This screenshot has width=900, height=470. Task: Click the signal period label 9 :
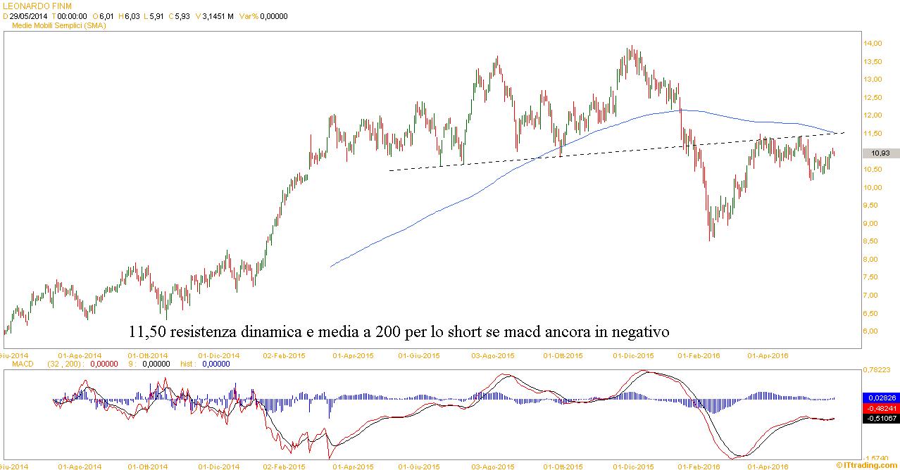tap(132, 364)
